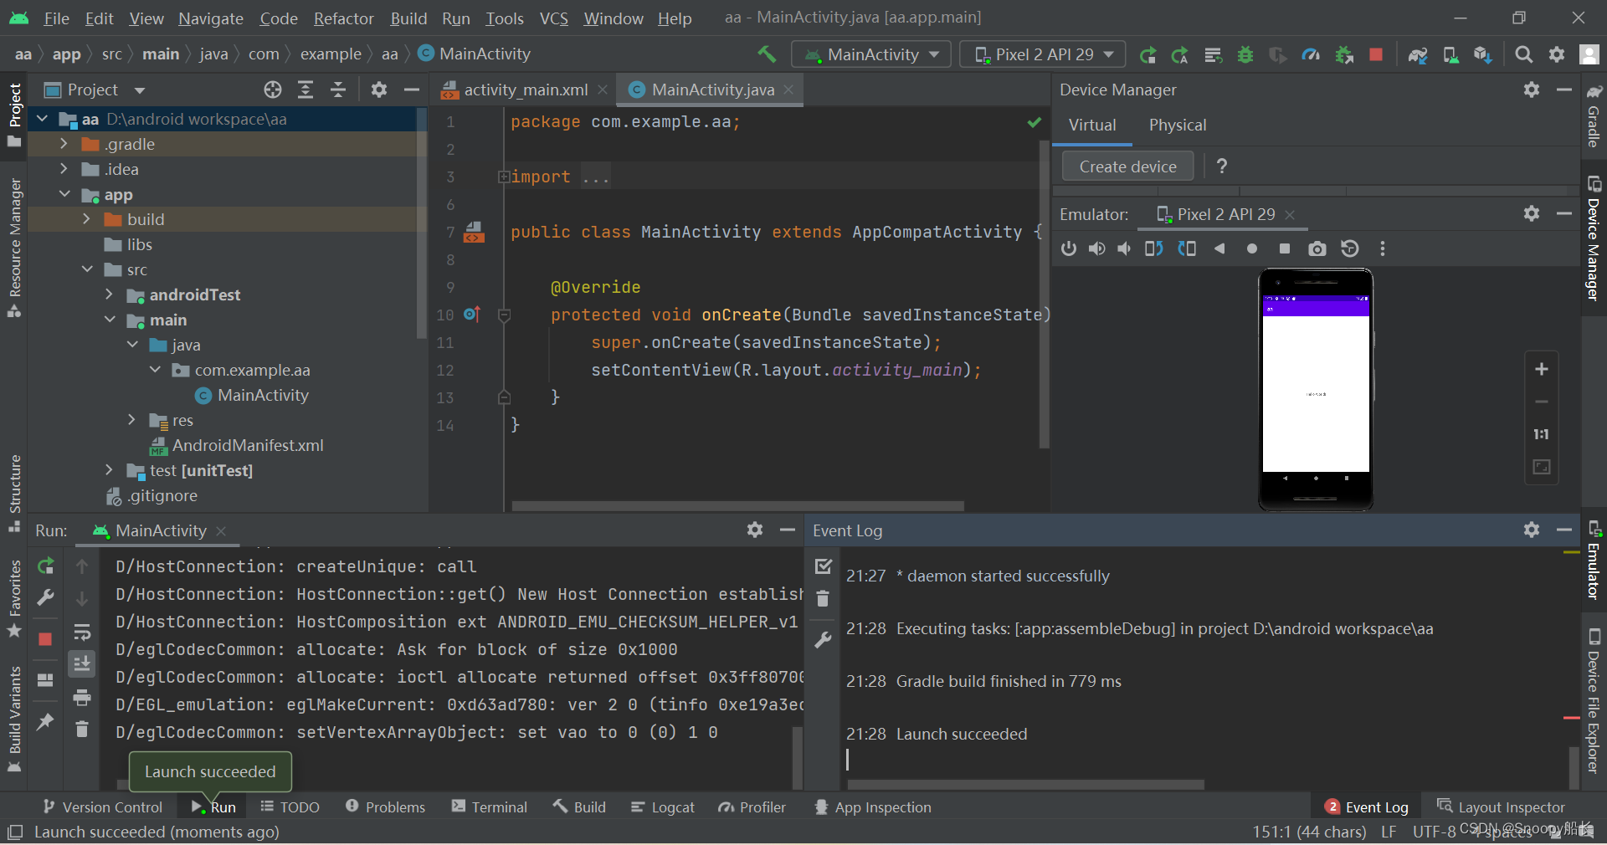Open the App Inspection tool window
The height and width of the screenshot is (845, 1607).
click(873, 807)
